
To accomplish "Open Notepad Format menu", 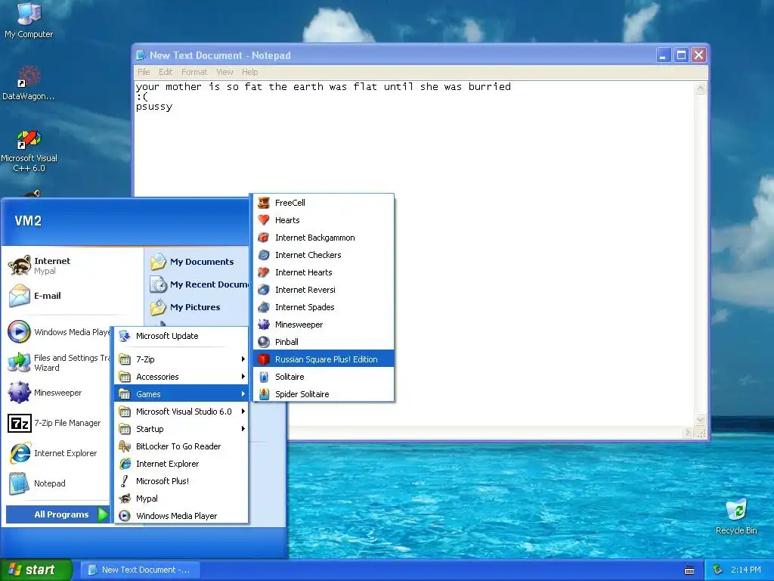I will pos(194,72).
